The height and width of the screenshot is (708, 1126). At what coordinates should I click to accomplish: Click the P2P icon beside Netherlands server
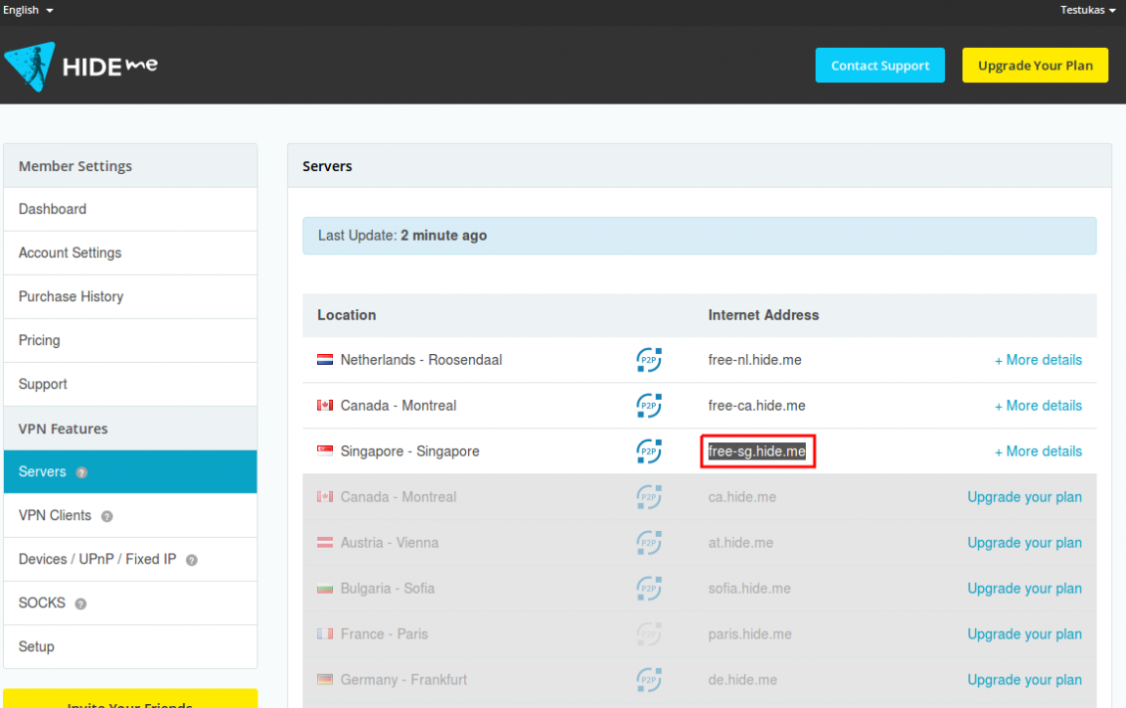[x=648, y=360]
